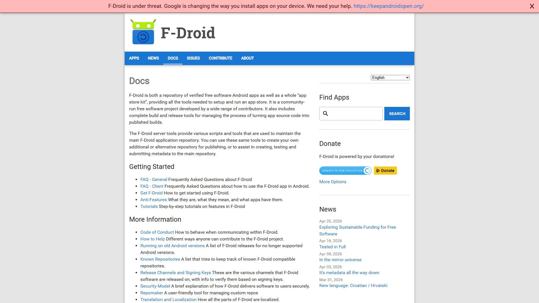Click More Options under Donate
The width and height of the screenshot is (539, 303).
pos(333,182)
